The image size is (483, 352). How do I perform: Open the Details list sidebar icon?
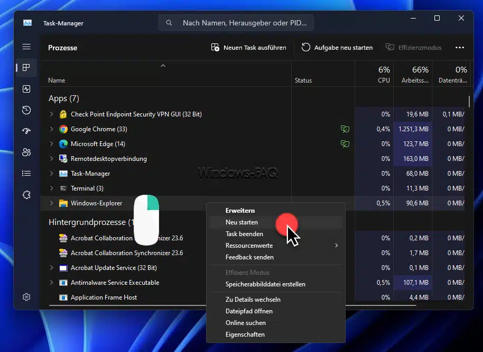coord(26,174)
